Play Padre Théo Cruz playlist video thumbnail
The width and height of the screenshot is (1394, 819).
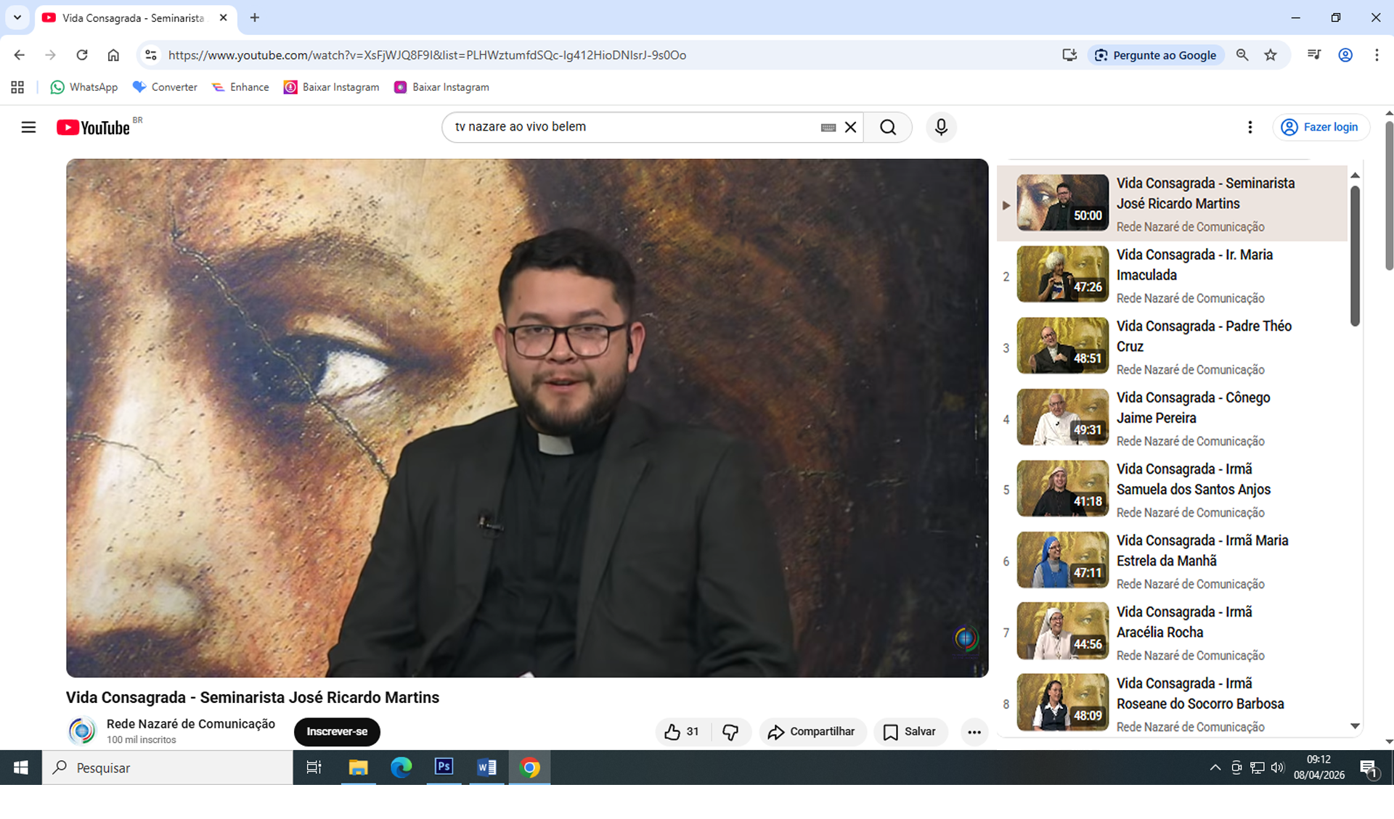pos(1062,345)
